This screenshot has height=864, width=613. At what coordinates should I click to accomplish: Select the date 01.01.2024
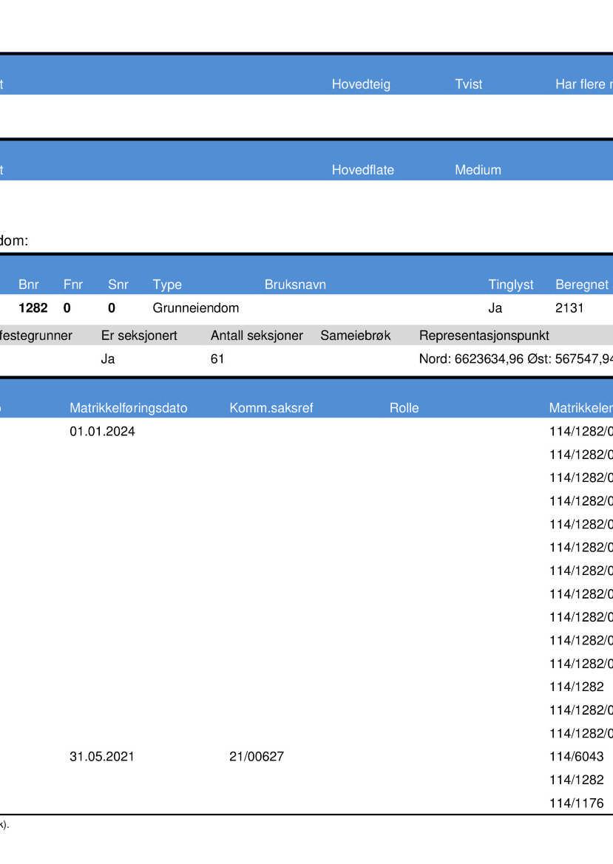click(x=102, y=432)
